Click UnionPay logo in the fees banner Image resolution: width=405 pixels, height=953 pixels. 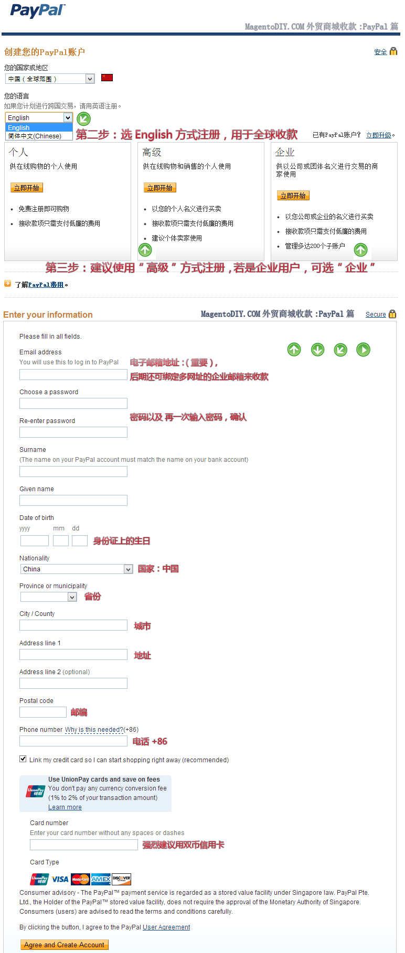tap(36, 792)
